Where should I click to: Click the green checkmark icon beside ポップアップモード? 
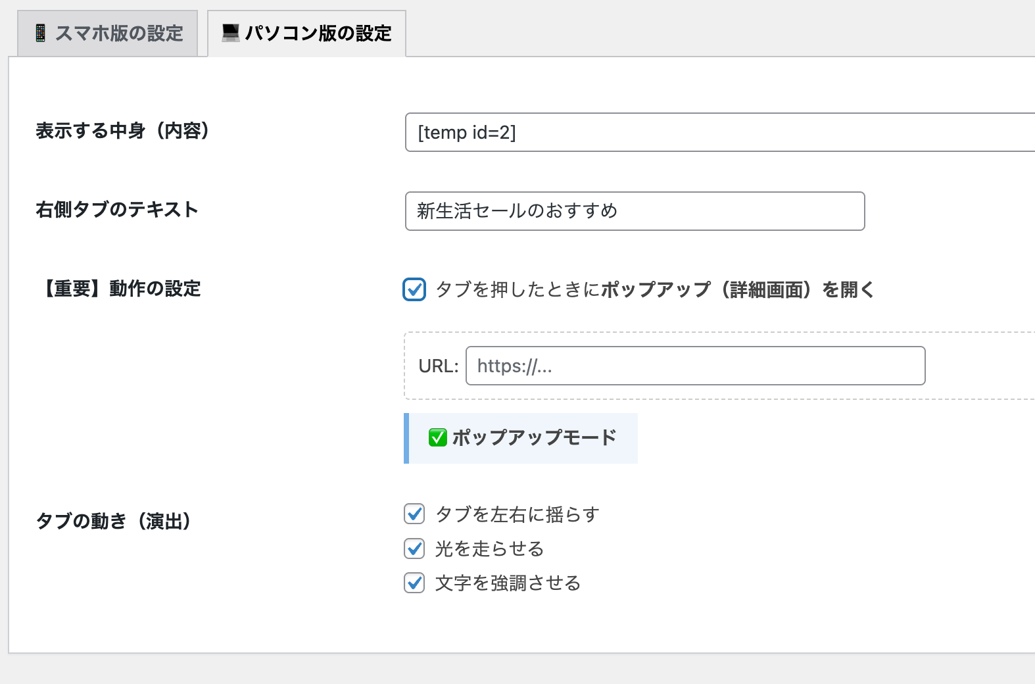pyautogui.click(x=437, y=437)
